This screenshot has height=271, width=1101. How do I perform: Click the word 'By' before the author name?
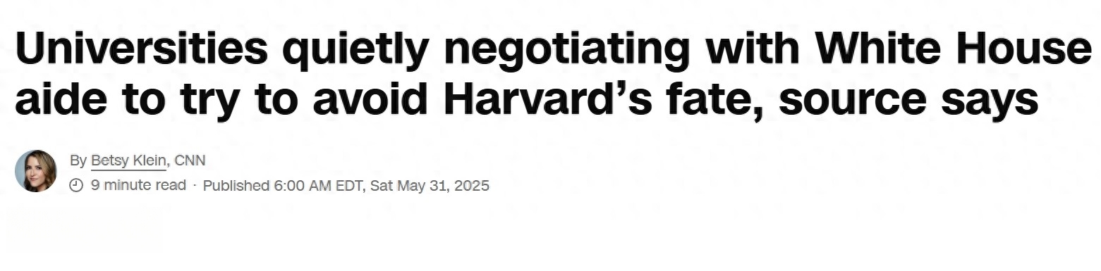tap(78, 161)
